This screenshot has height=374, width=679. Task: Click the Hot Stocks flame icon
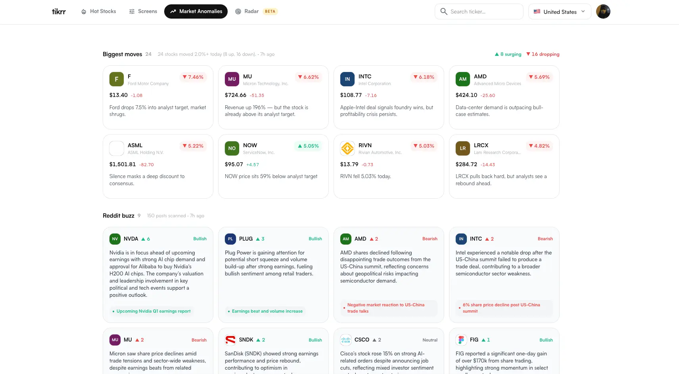(x=84, y=12)
